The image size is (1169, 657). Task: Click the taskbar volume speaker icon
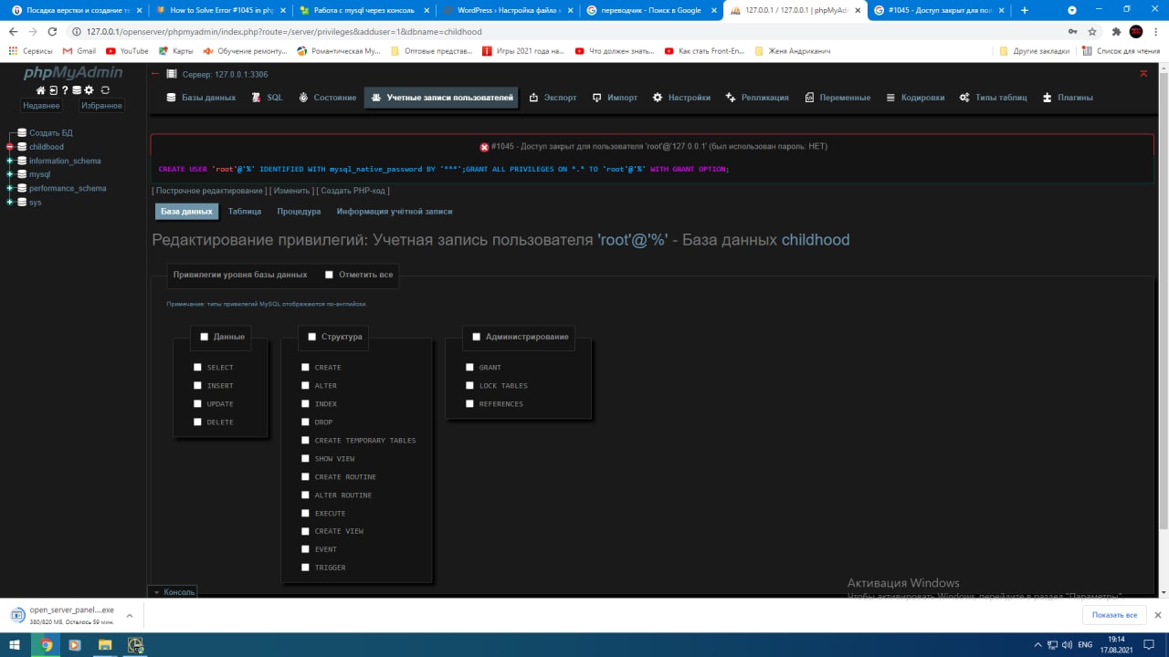pos(1065,644)
